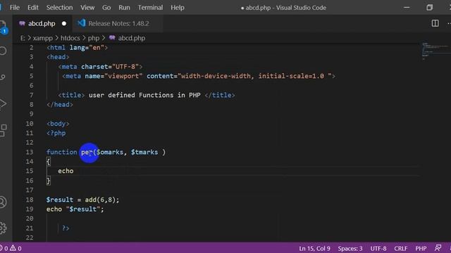Open the Explorer view in activity bar
Viewport: 451px width, 253px height.
3,27
